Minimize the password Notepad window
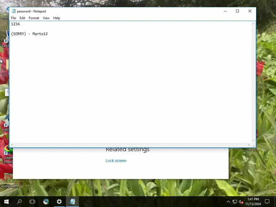 coord(225,11)
